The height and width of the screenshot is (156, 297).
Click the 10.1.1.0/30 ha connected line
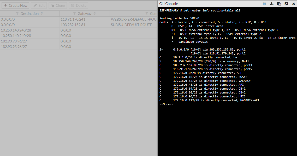[x=198, y=57]
